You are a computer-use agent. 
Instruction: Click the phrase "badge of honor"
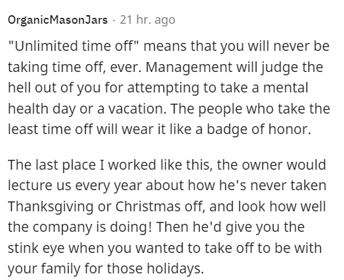(x=259, y=129)
